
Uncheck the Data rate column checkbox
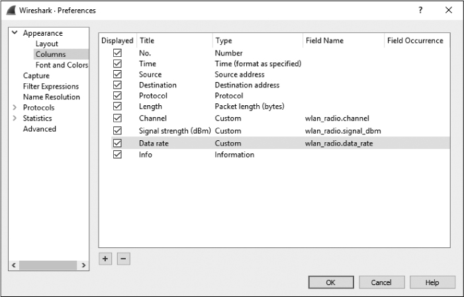pos(118,143)
